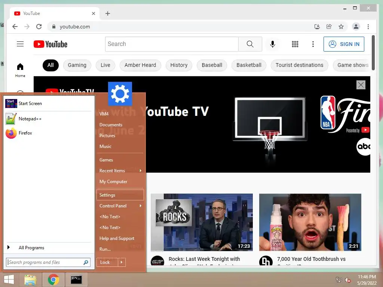Image resolution: width=383 pixels, height=287 pixels.
Task: Open the 7,000 Year Old Toothbrush thumbnail
Action: coord(310,222)
